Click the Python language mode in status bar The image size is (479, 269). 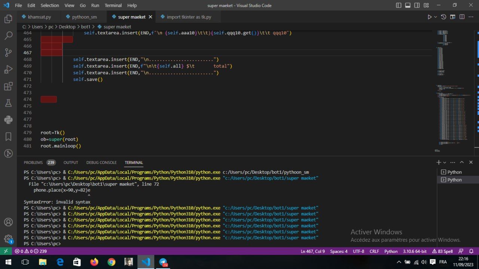tap(391, 251)
